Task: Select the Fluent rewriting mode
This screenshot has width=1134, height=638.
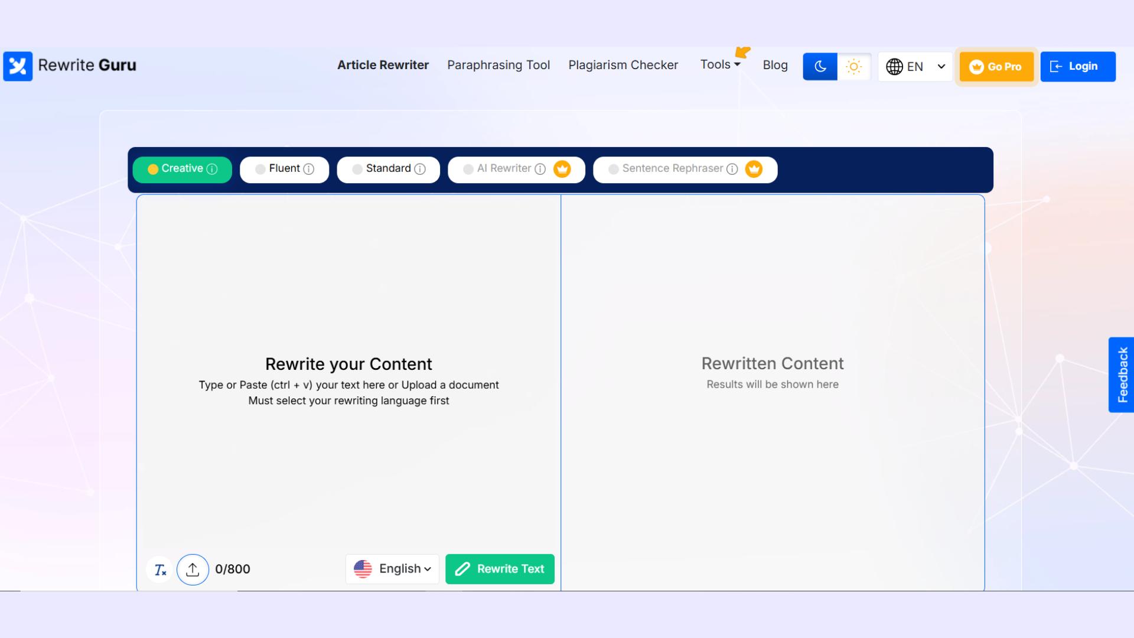Action: point(284,169)
